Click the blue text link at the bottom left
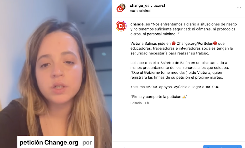The height and width of the screenshot is (148, 245). 126,147
